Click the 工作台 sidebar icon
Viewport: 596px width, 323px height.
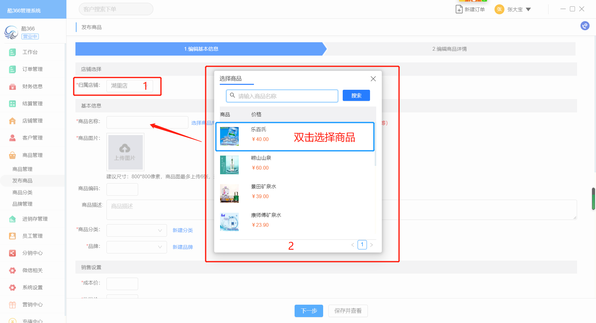click(x=12, y=52)
